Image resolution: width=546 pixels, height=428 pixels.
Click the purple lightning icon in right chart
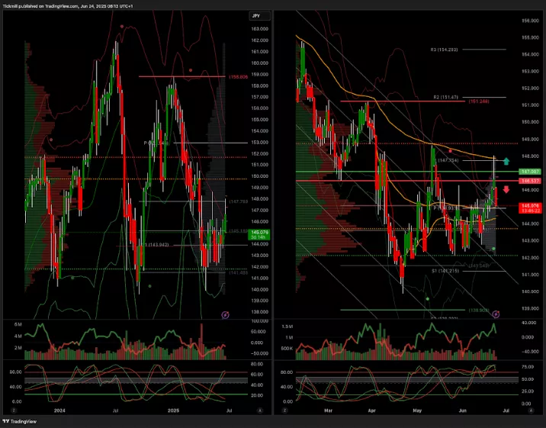496,314
